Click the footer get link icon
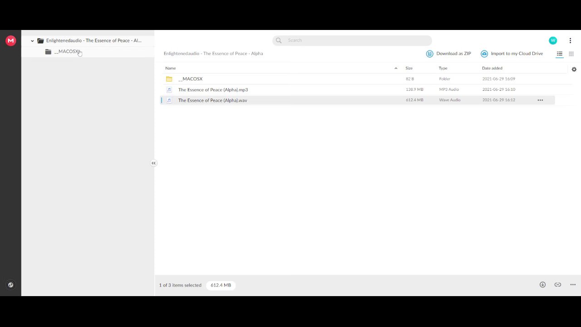Viewport: 581px width, 327px height. click(x=558, y=285)
